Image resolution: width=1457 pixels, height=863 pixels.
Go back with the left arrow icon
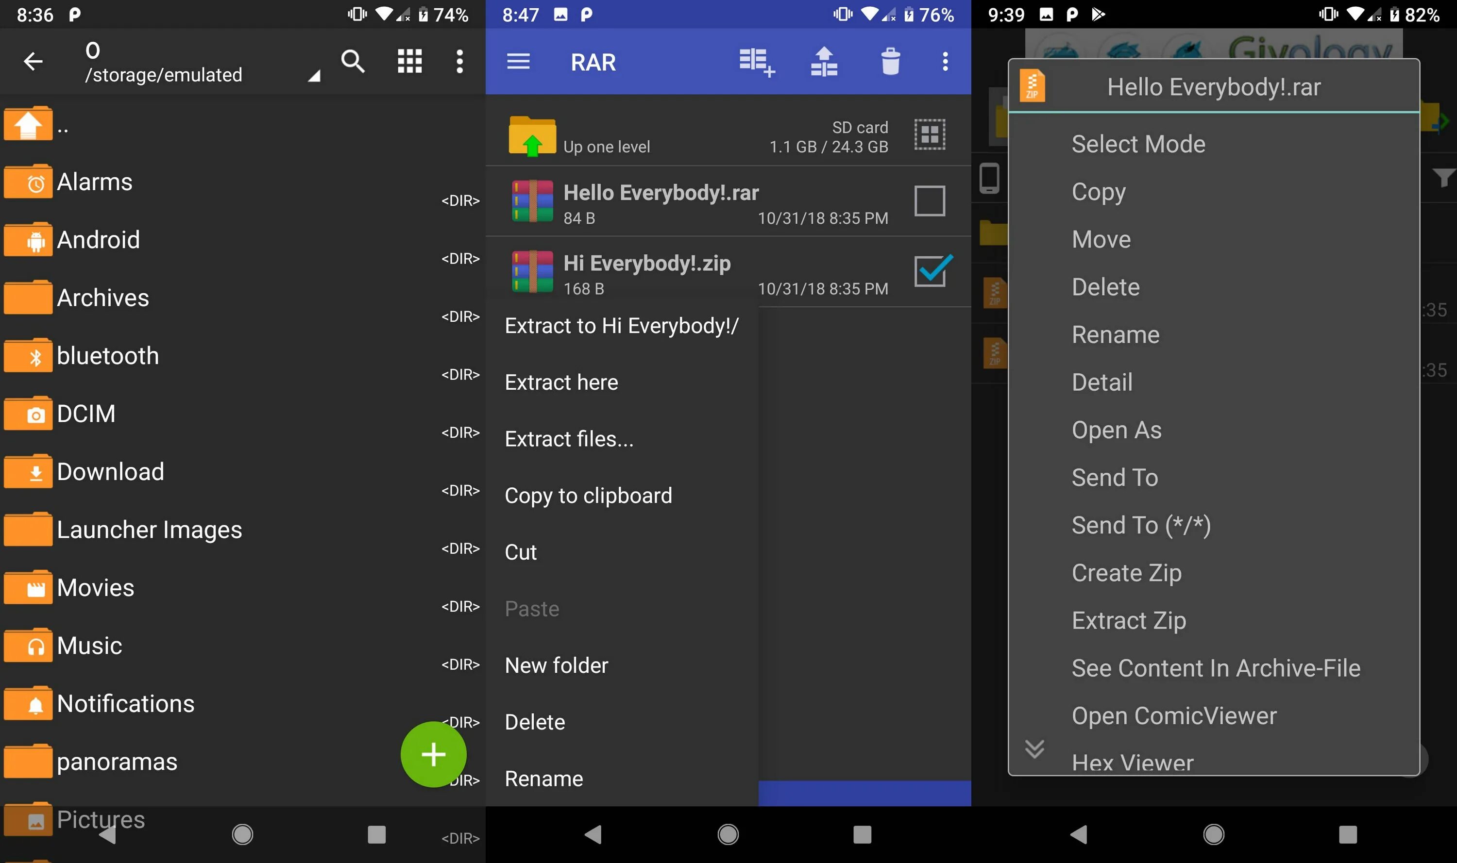pos(33,61)
